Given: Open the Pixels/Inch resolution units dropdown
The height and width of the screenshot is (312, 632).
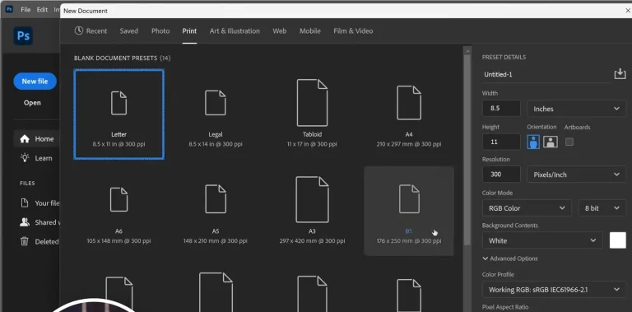Looking at the screenshot, I should coord(576,175).
